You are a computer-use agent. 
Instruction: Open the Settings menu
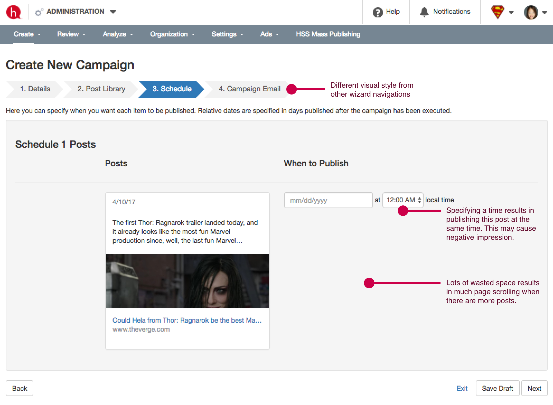click(x=227, y=34)
